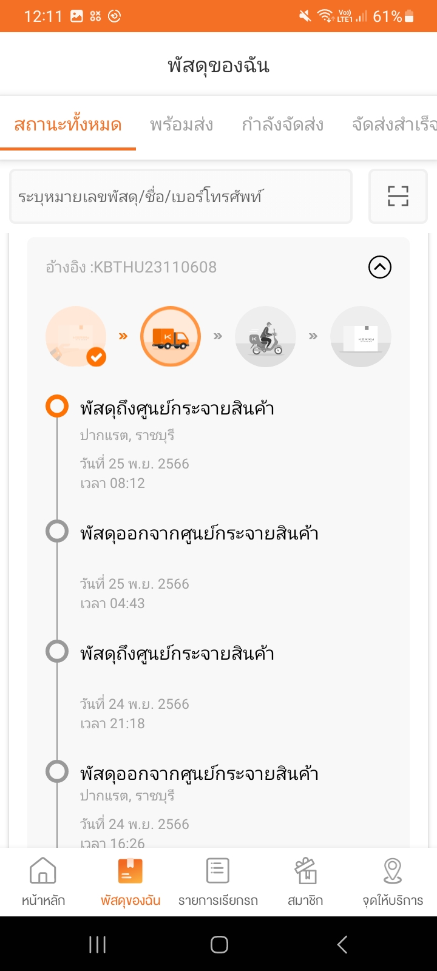Select the 04:43 timeline marker

[x=57, y=532]
